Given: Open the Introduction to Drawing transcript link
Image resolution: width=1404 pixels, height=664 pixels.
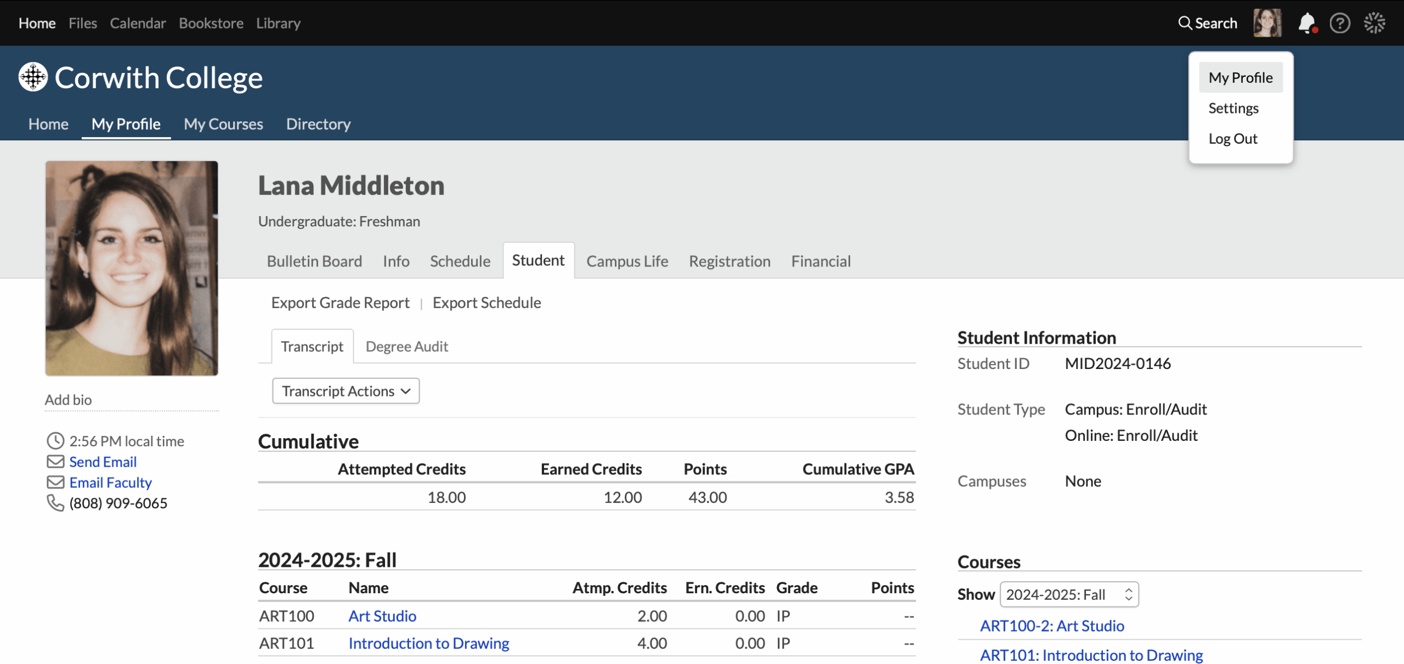Looking at the screenshot, I should [428, 643].
